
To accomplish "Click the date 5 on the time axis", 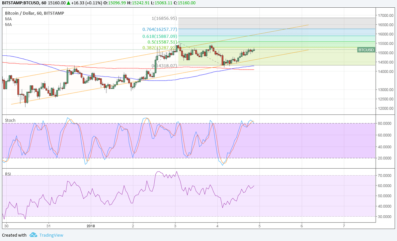I will (x=259, y=226).
